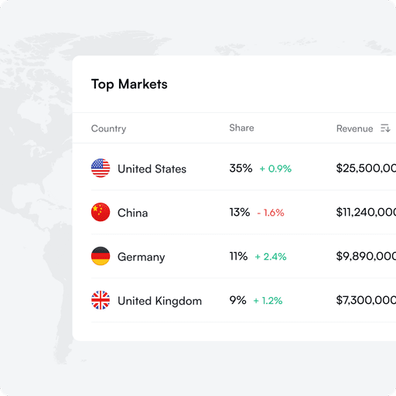
Task: Select the Germany country name
Action: pyautogui.click(x=141, y=257)
